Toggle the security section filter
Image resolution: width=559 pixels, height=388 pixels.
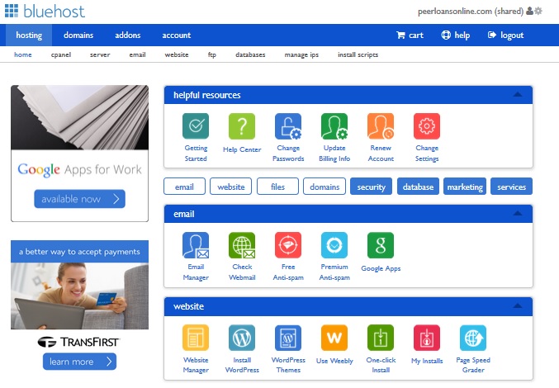(x=371, y=187)
